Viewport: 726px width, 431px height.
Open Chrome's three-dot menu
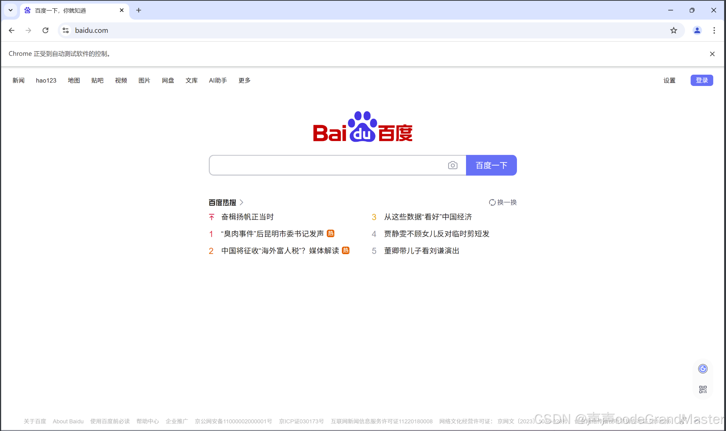[x=714, y=31]
